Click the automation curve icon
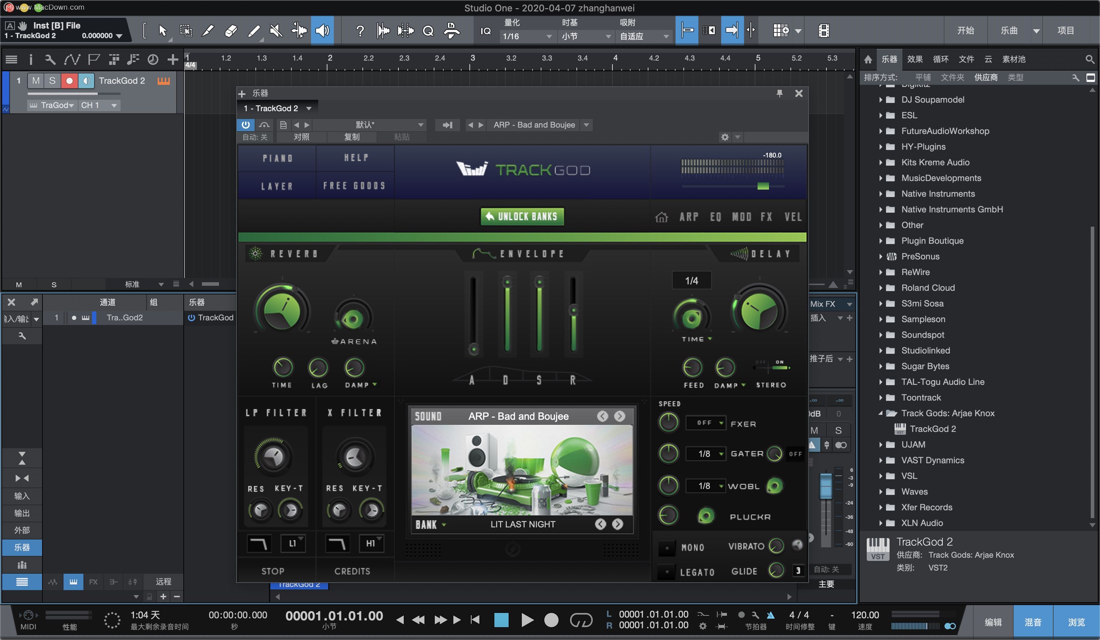 (72, 59)
